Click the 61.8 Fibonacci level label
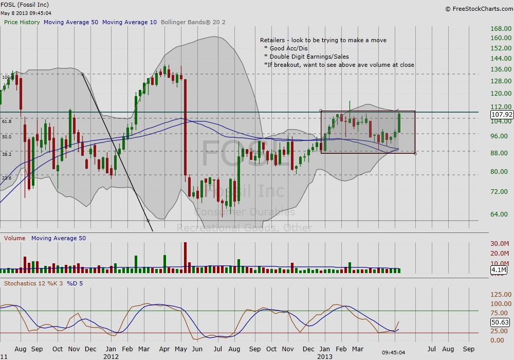Screen dimensions: 514x360 click(x=7, y=121)
